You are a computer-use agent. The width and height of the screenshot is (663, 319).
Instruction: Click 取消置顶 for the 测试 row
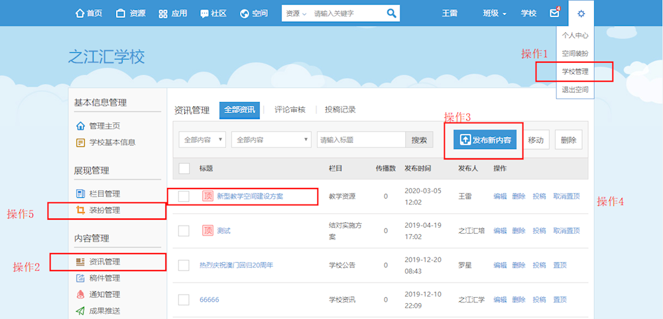[x=566, y=231]
